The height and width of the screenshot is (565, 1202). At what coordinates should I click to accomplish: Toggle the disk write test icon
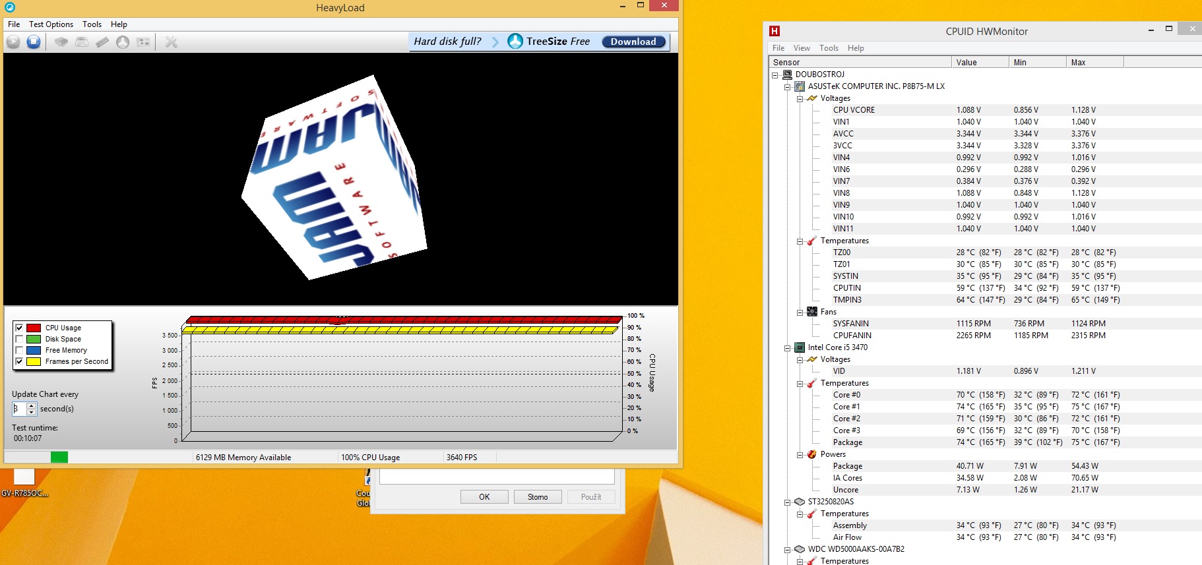[x=82, y=42]
